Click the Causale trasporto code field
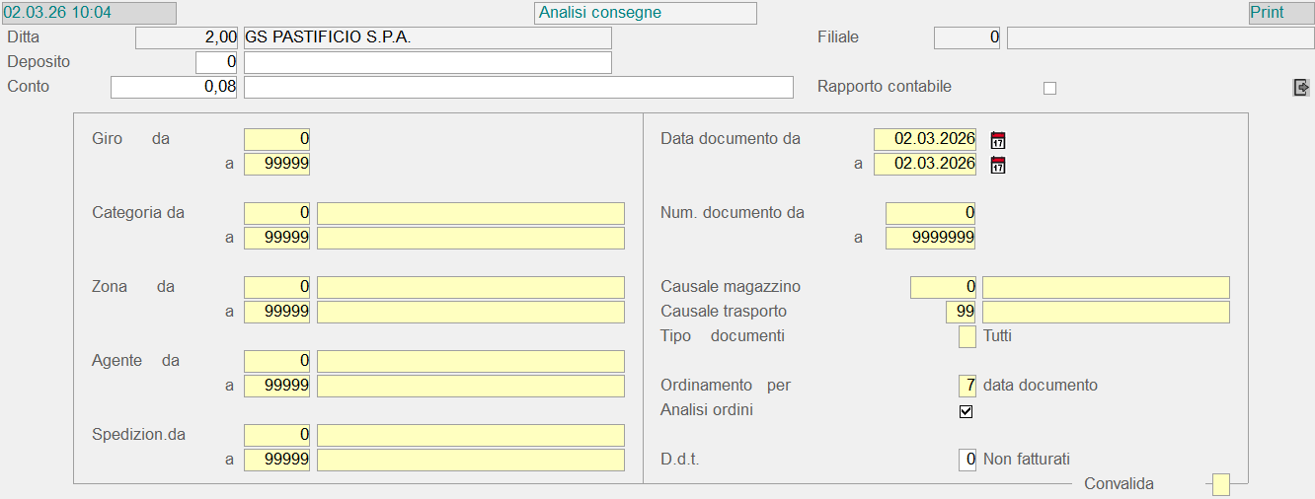The height and width of the screenshot is (499, 1315). 961,312
